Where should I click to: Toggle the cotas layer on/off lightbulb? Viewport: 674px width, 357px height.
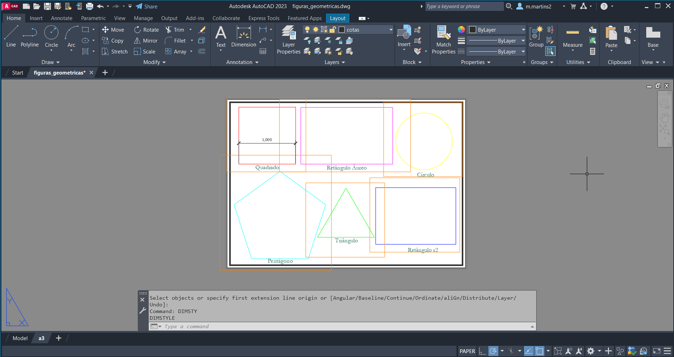307,30
